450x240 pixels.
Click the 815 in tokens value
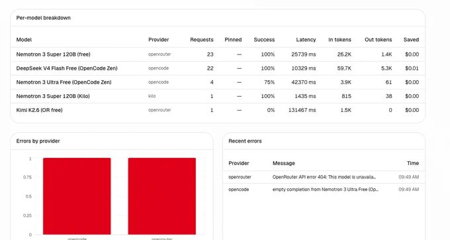[x=346, y=96]
